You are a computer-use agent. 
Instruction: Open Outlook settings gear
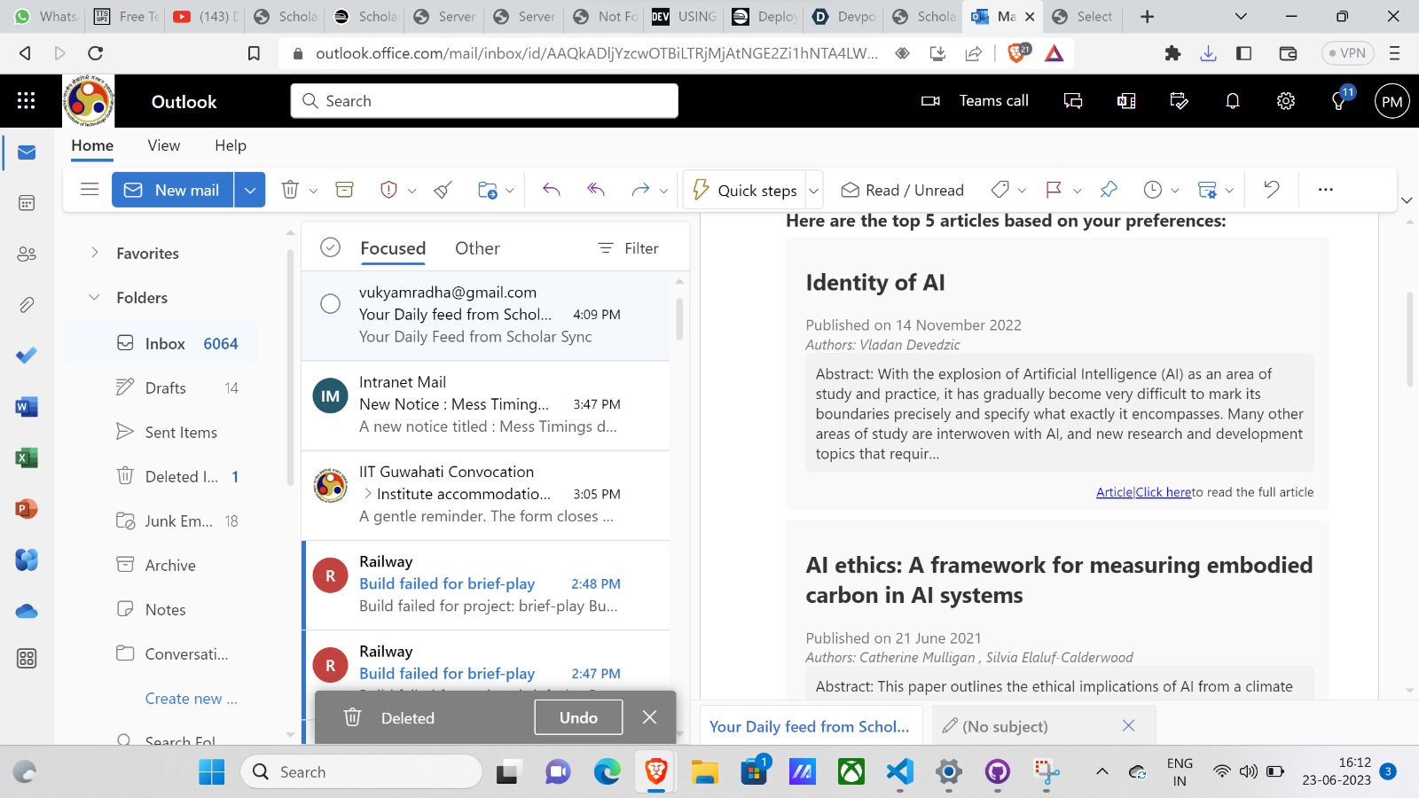tap(1286, 101)
